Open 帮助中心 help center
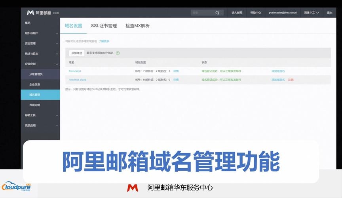 point(255,13)
